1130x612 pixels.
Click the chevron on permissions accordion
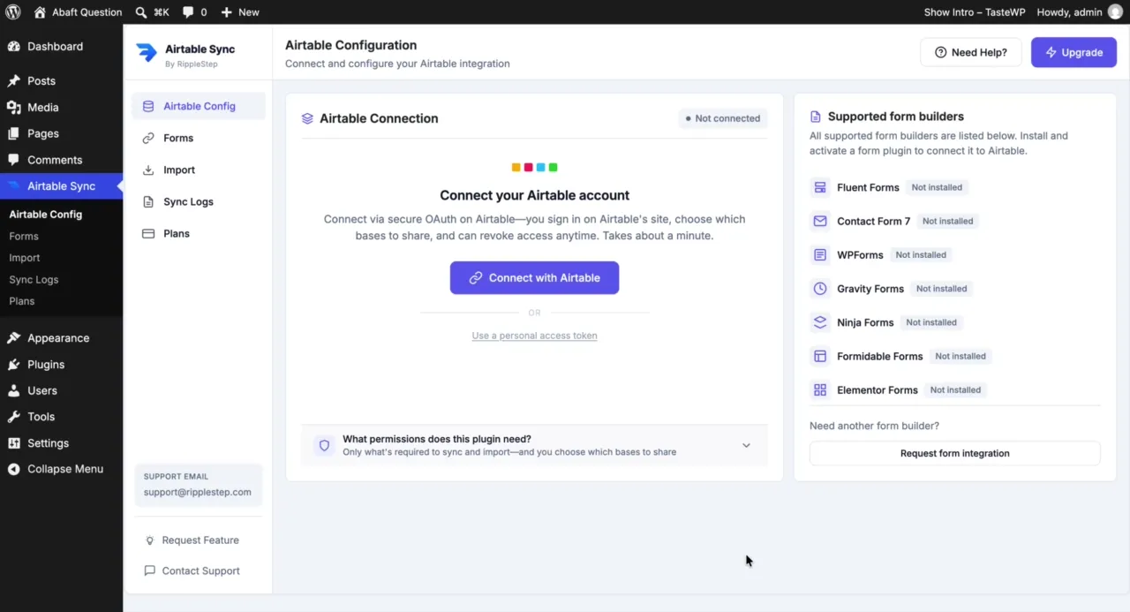tap(746, 446)
